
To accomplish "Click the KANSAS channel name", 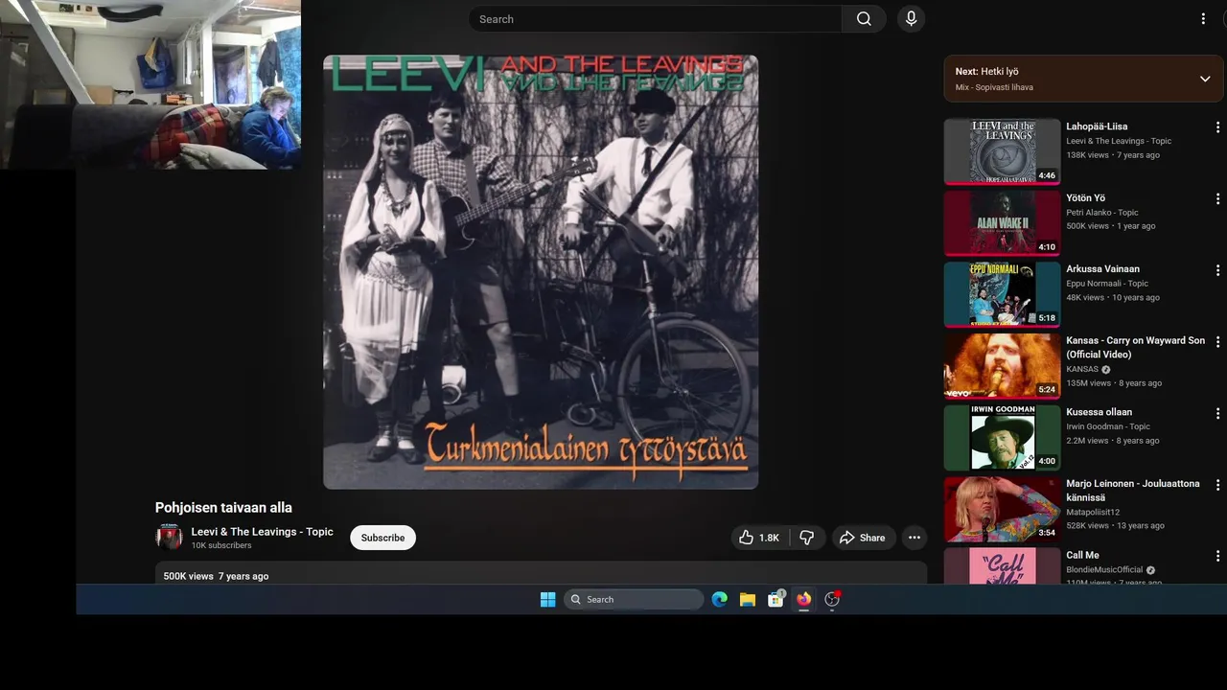I will pyautogui.click(x=1082, y=370).
